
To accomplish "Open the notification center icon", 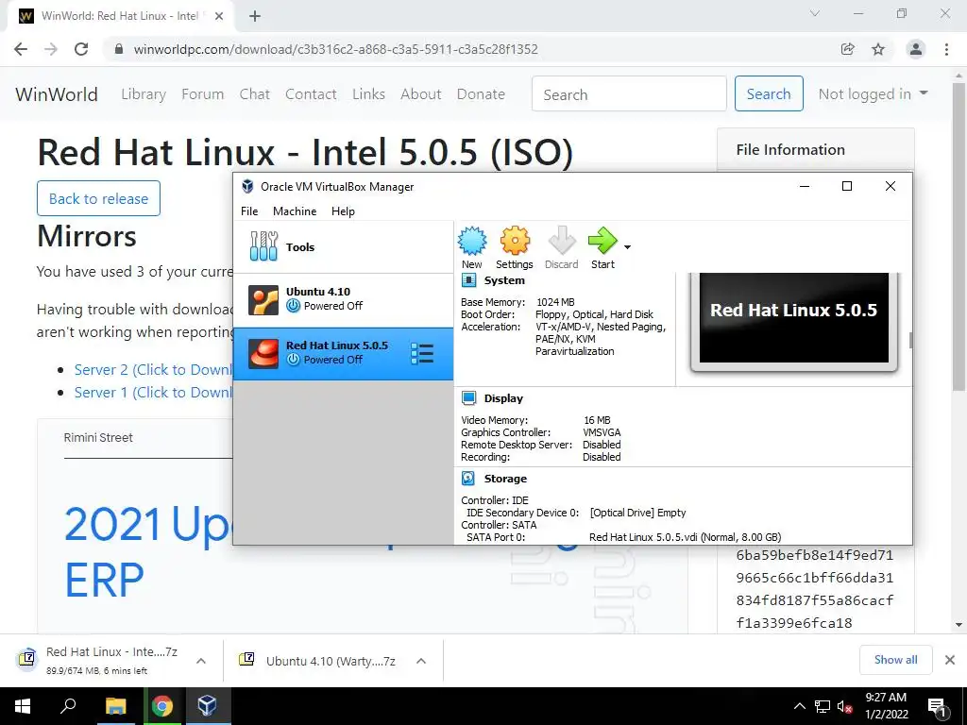I will point(938,706).
